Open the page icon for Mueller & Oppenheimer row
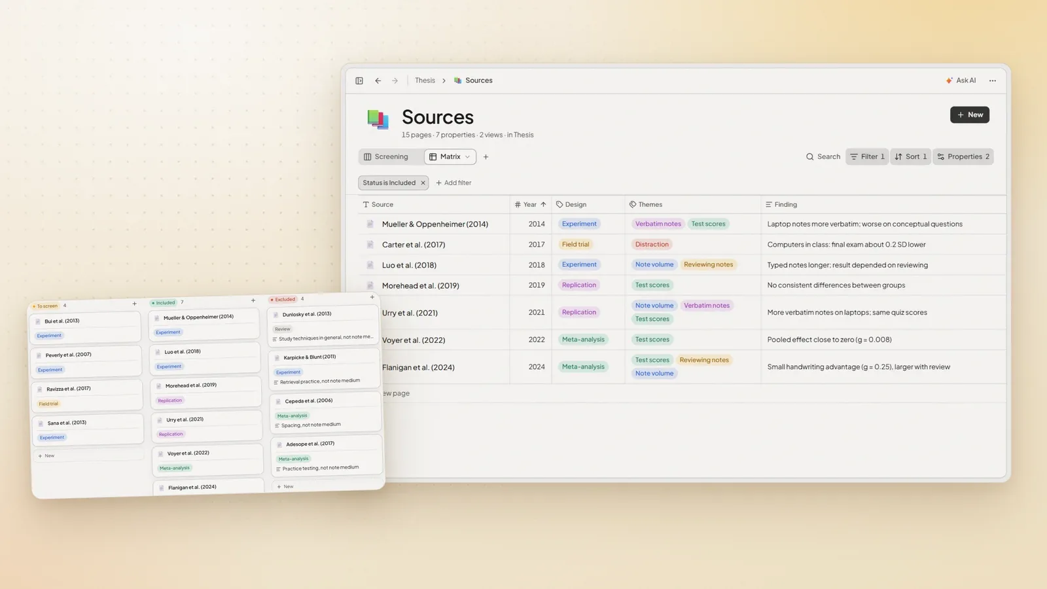 [x=370, y=224]
